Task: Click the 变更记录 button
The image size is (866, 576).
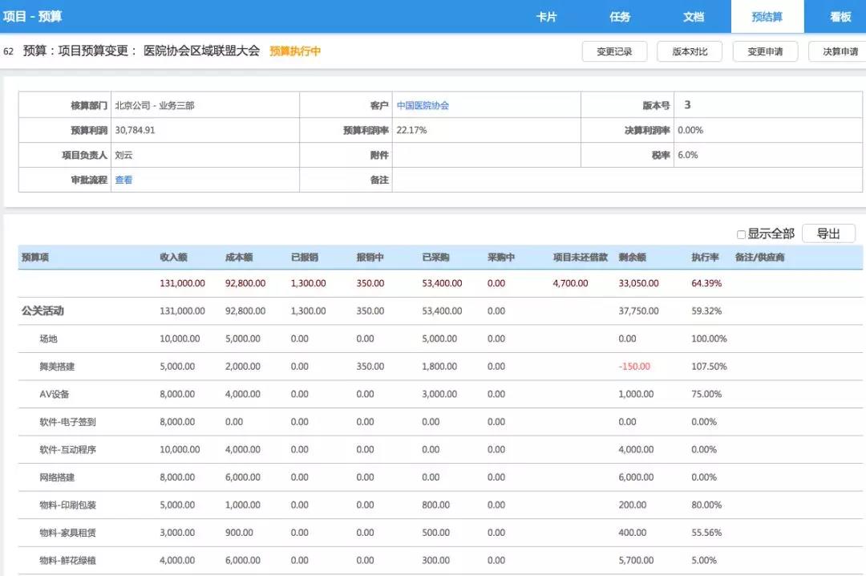Action: (614, 52)
